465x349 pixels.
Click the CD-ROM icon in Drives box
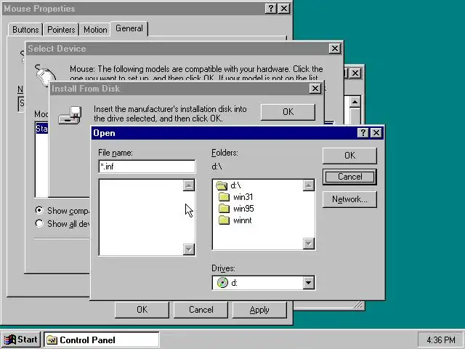[x=222, y=283]
